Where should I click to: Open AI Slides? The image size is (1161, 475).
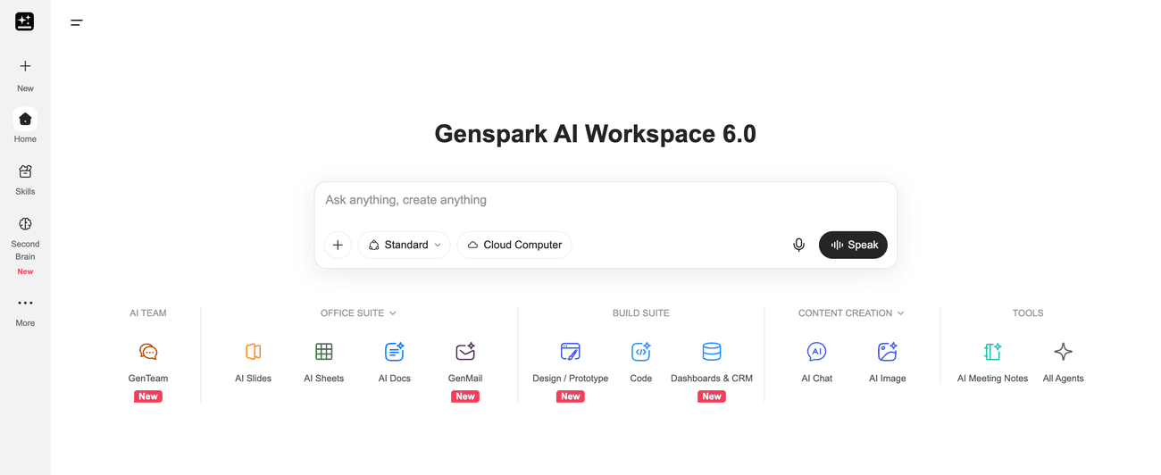[253, 362]
